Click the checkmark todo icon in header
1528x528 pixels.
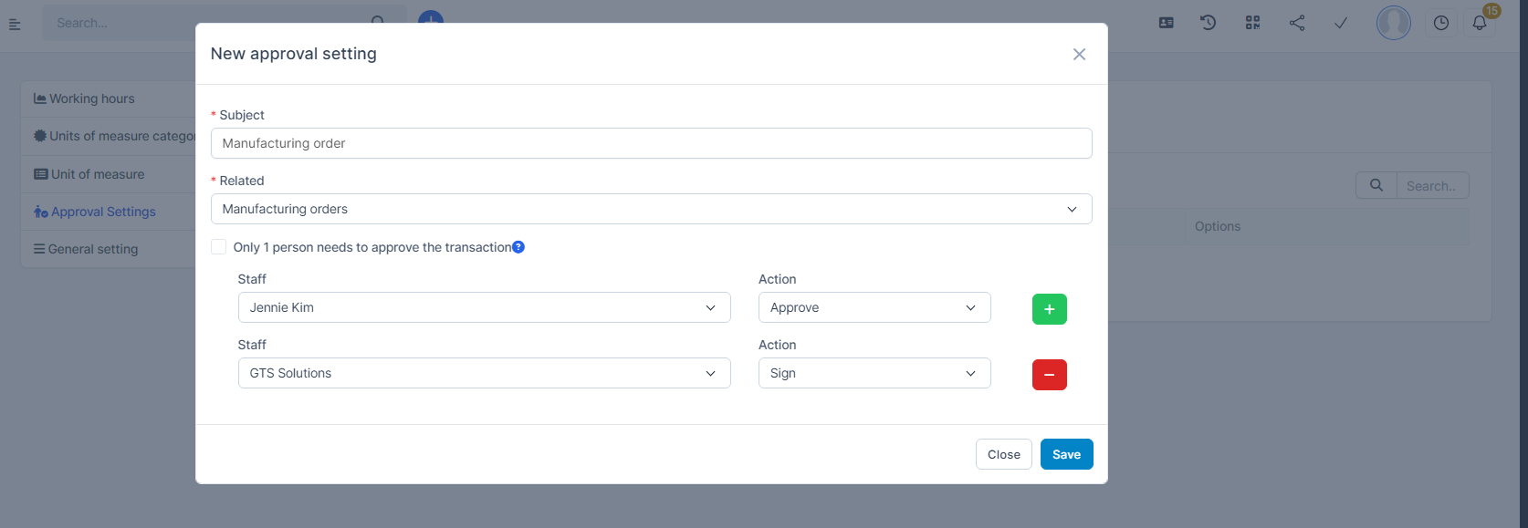click(x=1340, y=23)
